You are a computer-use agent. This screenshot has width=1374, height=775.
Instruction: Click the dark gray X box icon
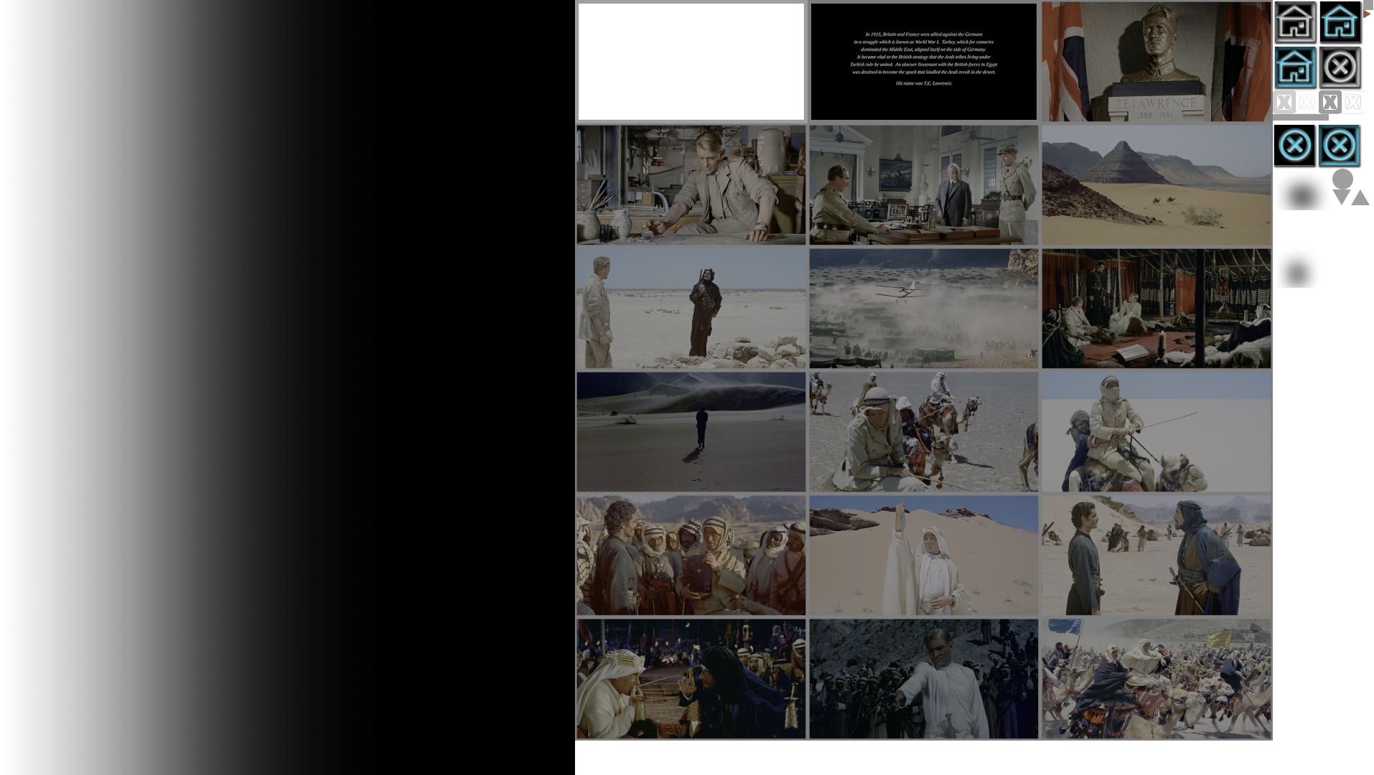1330,103
